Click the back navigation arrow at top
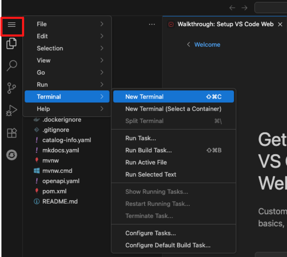The height and width of the screenshot is (257, 287). pyautogui.click(x=232, y=8)
